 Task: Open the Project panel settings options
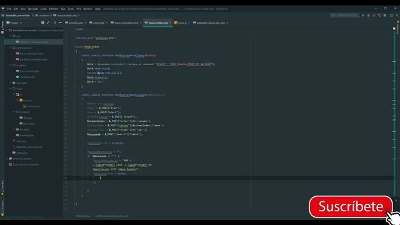55,22
